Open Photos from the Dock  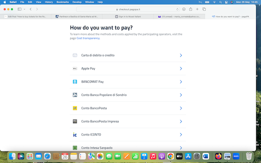click(x=100, y=156)
